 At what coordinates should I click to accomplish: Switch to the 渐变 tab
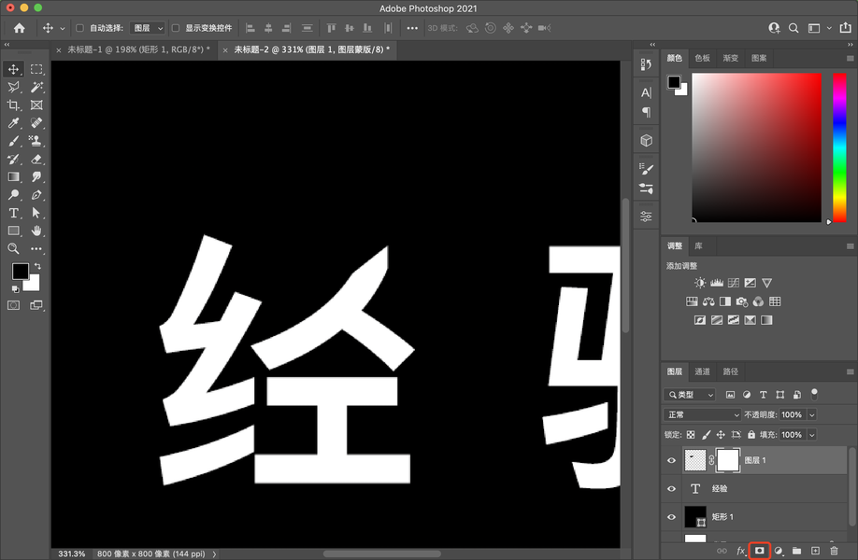click(x=731, y=59)
